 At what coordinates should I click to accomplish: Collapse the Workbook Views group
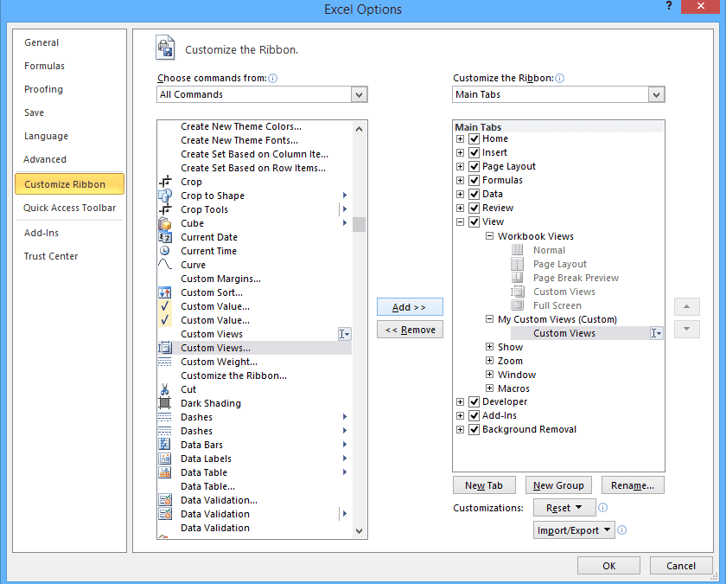pos(489,236)
